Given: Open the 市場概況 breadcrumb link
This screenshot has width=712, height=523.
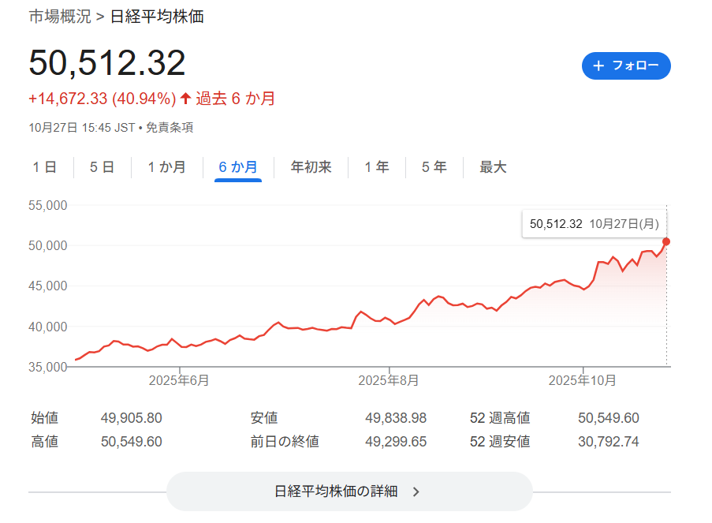Looking at the screenshot, I should [60, 17].
